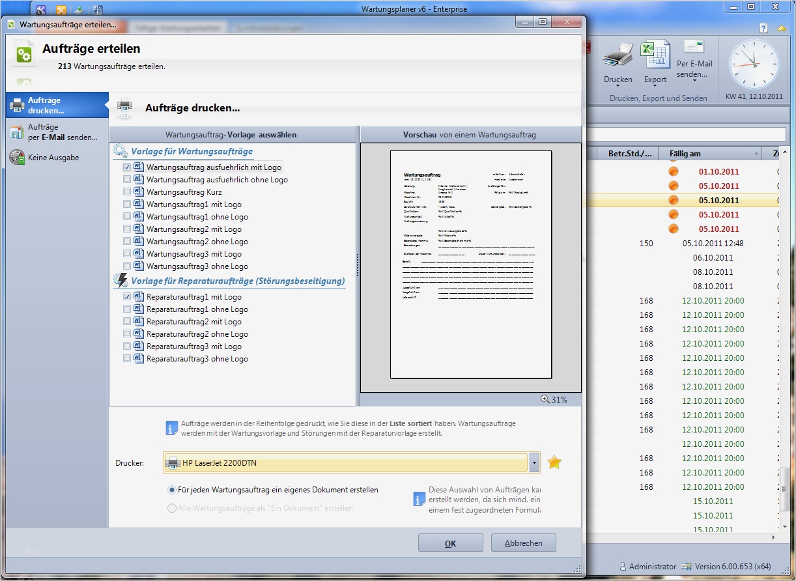796x581 pixels.
Task: Click the info icon beside Diese Auswahl von Aufträgen
Action: tap(420, 499)
